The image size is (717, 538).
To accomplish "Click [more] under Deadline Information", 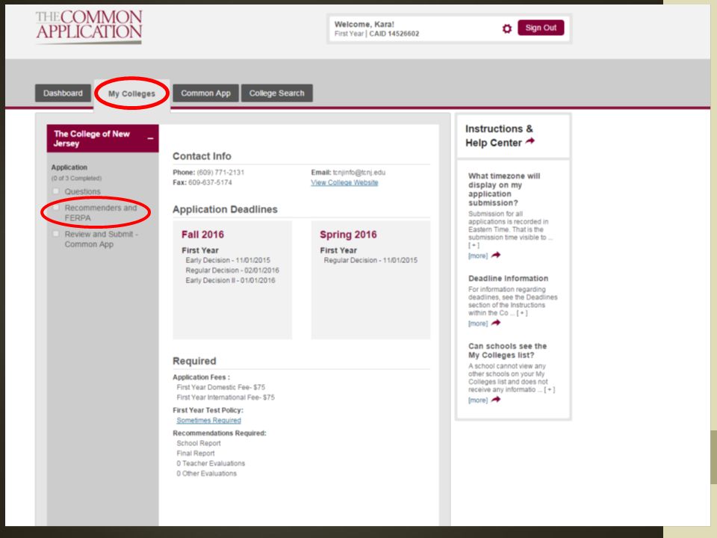I will click(x=478, y=324).
